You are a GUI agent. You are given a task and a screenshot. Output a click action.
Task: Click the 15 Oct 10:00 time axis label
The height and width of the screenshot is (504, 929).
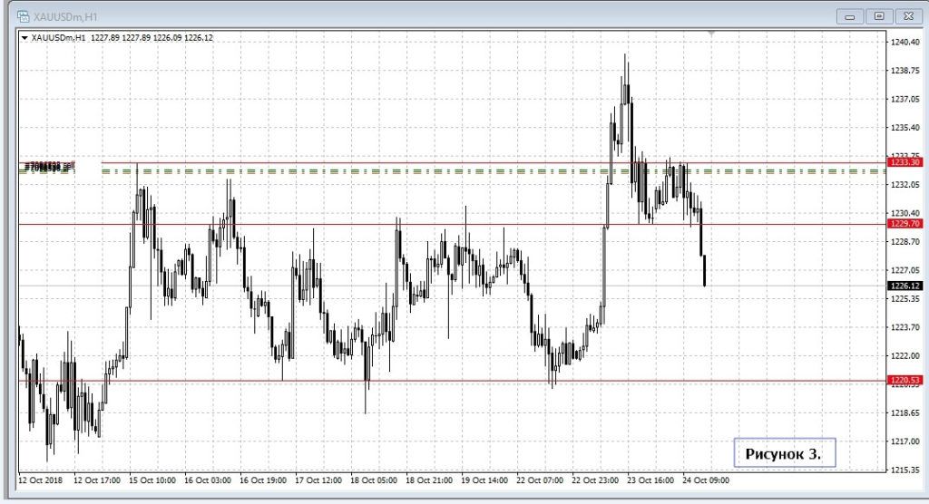click(152, 480)
